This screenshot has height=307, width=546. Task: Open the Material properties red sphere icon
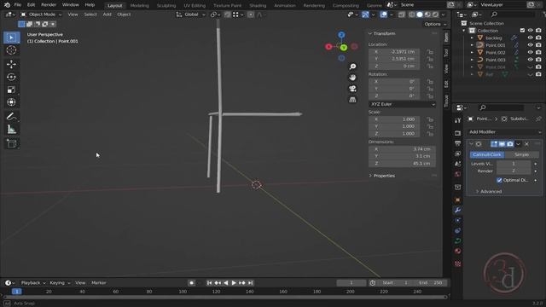pyautogui.click(x=457, y=251)
